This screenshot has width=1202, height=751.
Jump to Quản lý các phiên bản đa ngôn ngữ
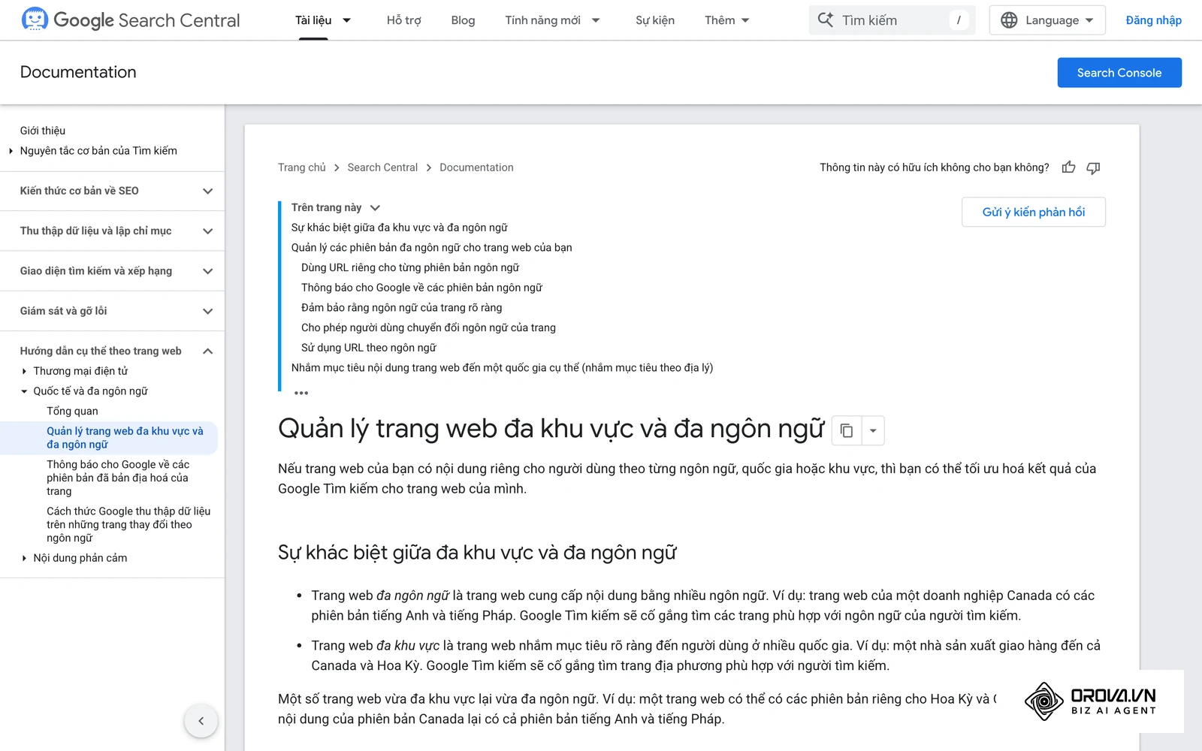point(432,248)
